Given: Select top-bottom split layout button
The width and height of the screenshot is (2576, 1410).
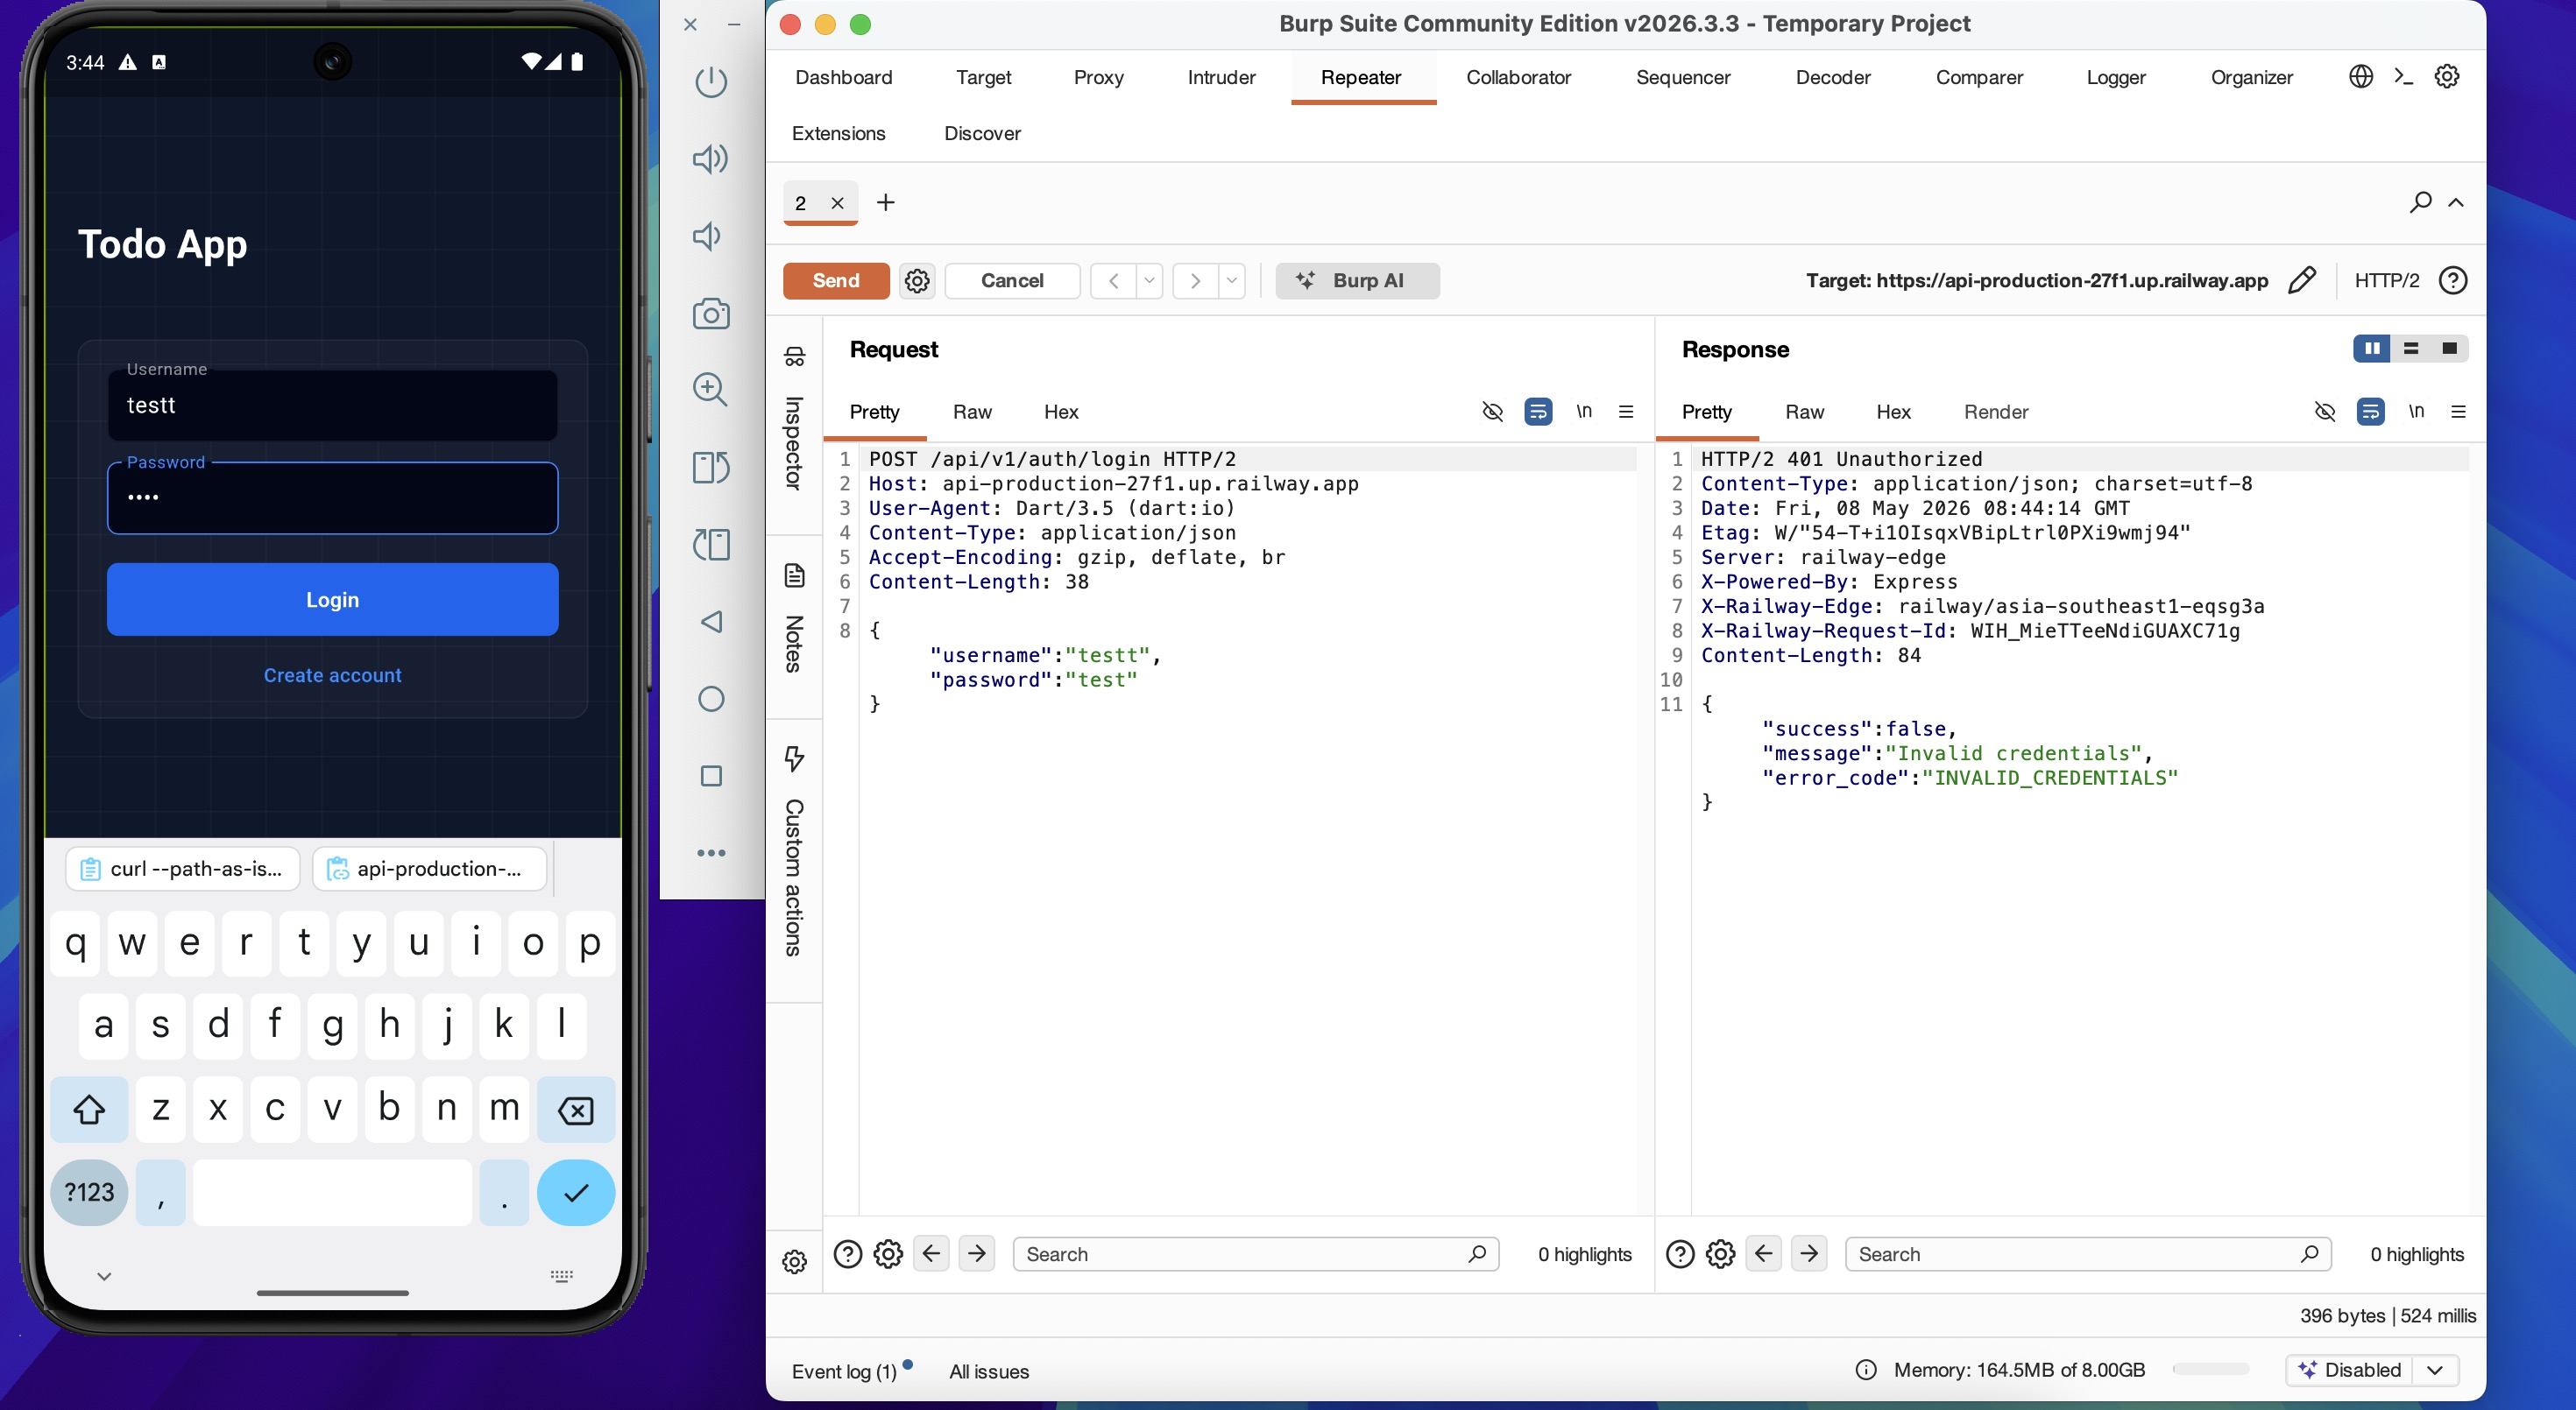Looking at the screenshot, I should 2411,349.
